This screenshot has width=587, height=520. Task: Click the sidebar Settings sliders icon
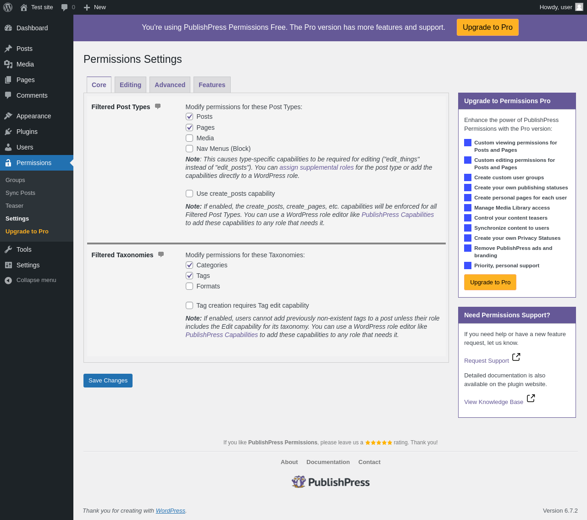tap(8, 265)
